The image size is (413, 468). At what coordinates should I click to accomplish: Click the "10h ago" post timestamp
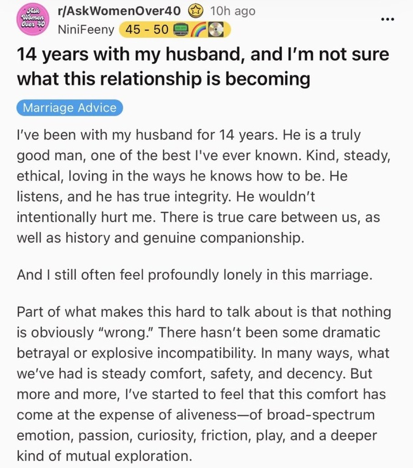[x=233, y=11]
